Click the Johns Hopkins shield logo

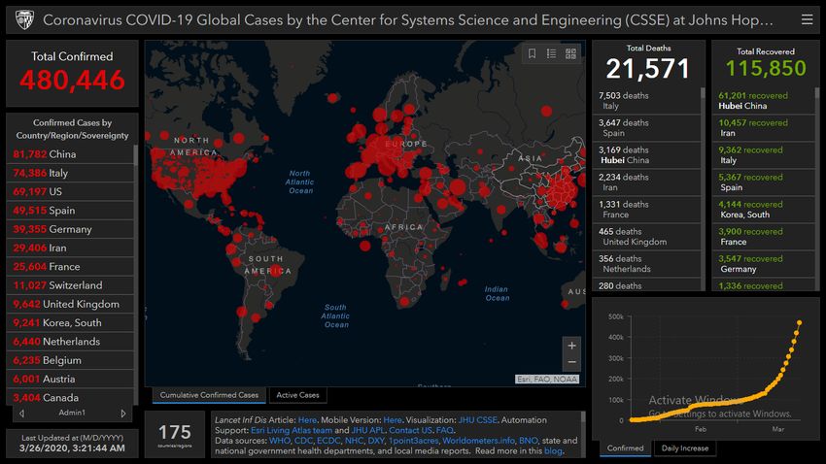pyautogui.click(x=24, y=20)
